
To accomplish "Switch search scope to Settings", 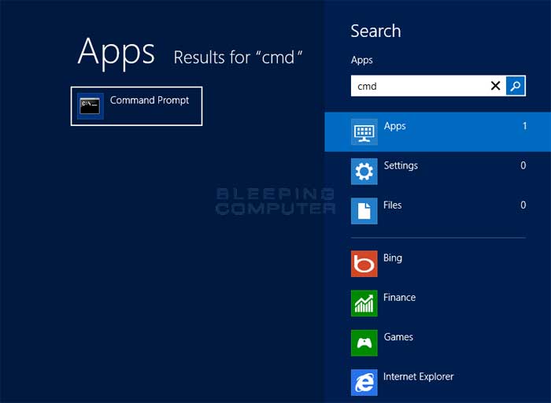I will [x=401, y=165].
